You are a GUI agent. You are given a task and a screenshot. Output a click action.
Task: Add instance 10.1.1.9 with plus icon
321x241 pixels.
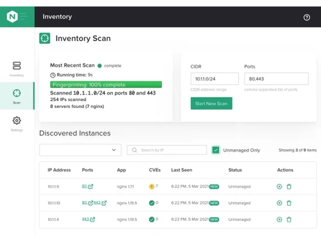pyautogui.click(x=279, y=186)
